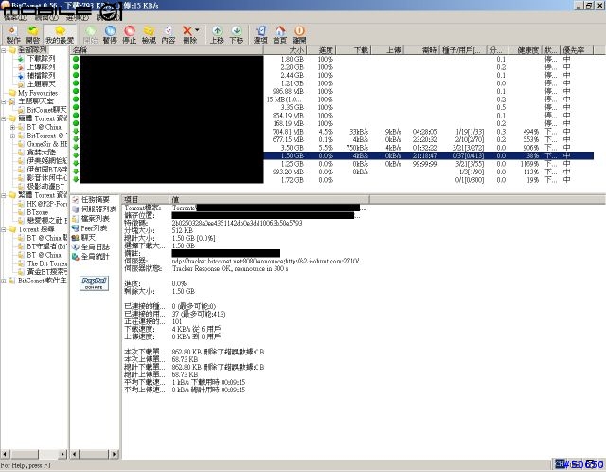606x472 pixels.
Task: Open the dropdown arrow beside 刪除
Action: [198, 30]
